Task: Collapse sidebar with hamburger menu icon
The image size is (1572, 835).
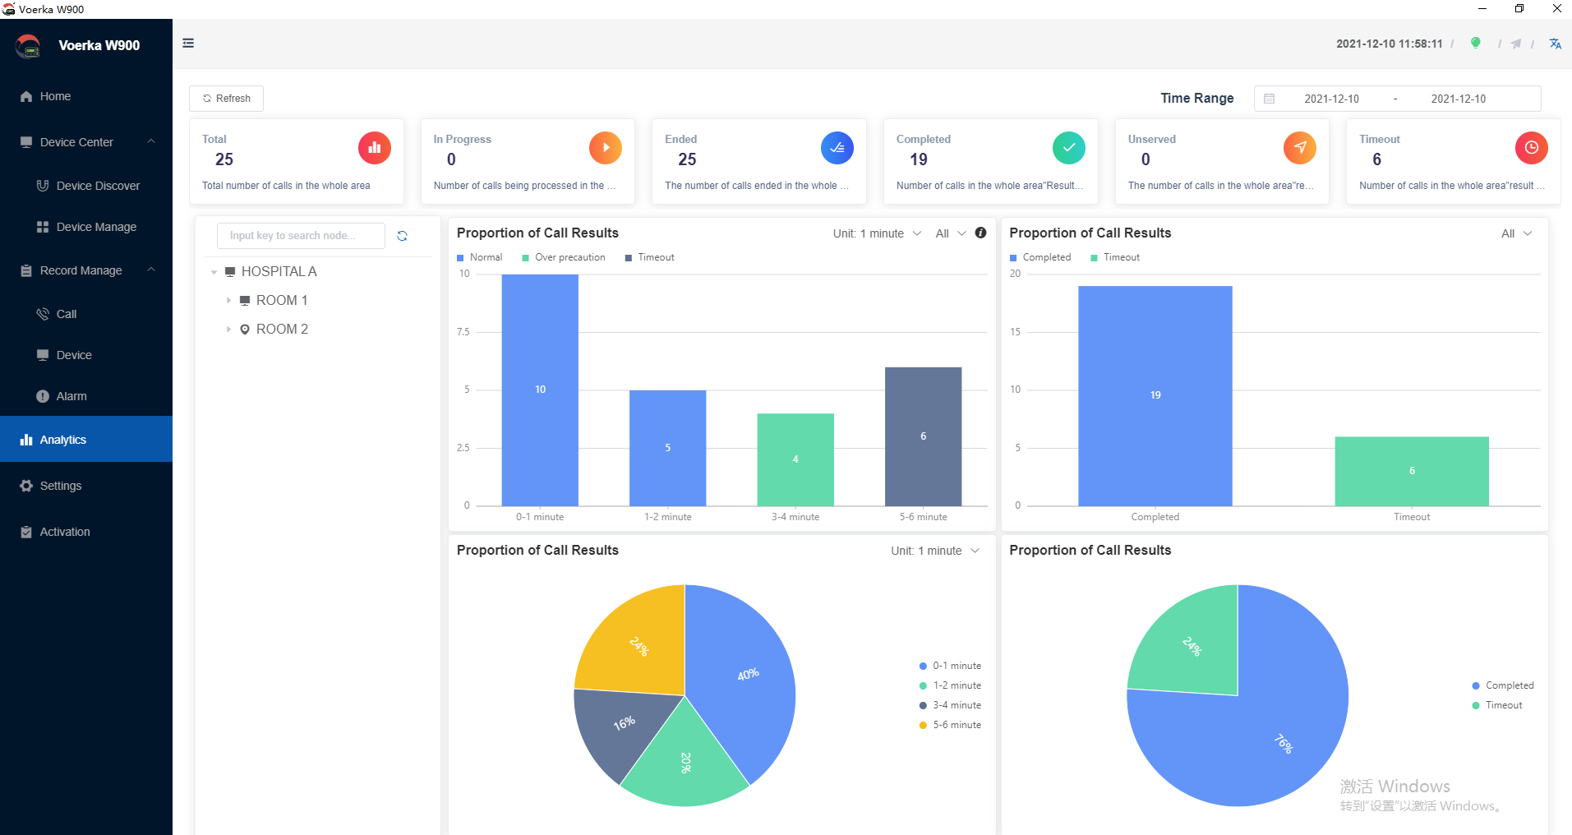Action: 188,43
